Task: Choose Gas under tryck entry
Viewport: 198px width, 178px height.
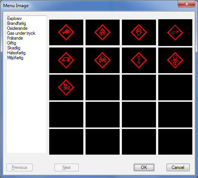Action: pos(21,33)
